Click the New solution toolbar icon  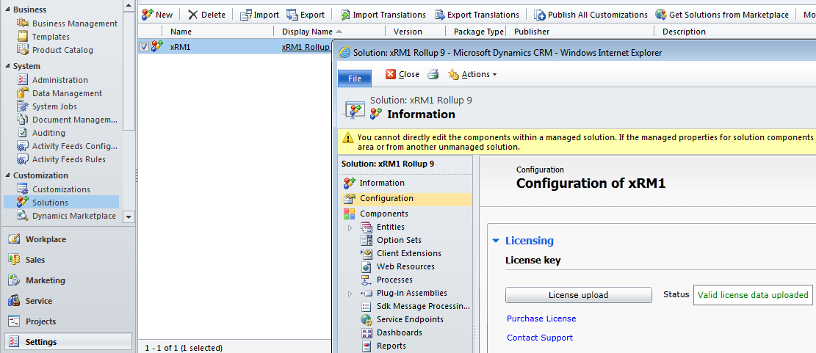(x=148, y=15)
